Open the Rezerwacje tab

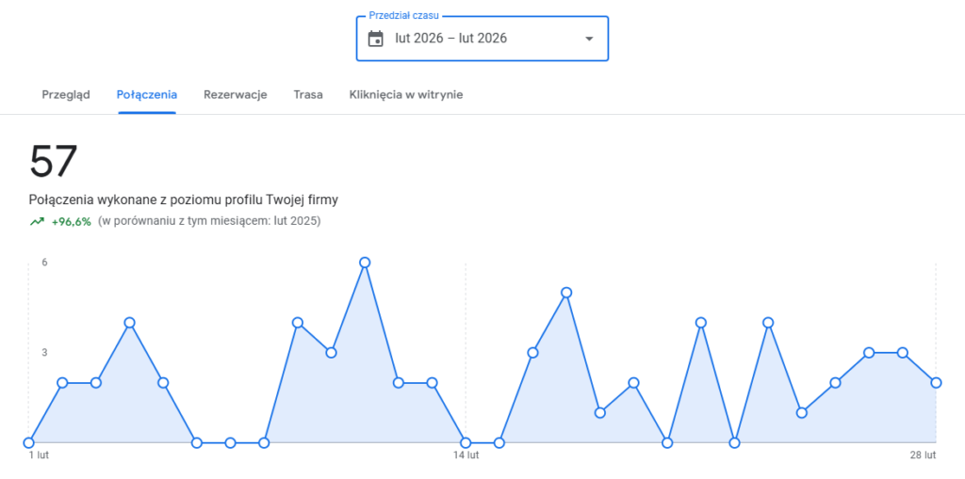(236, 94)
